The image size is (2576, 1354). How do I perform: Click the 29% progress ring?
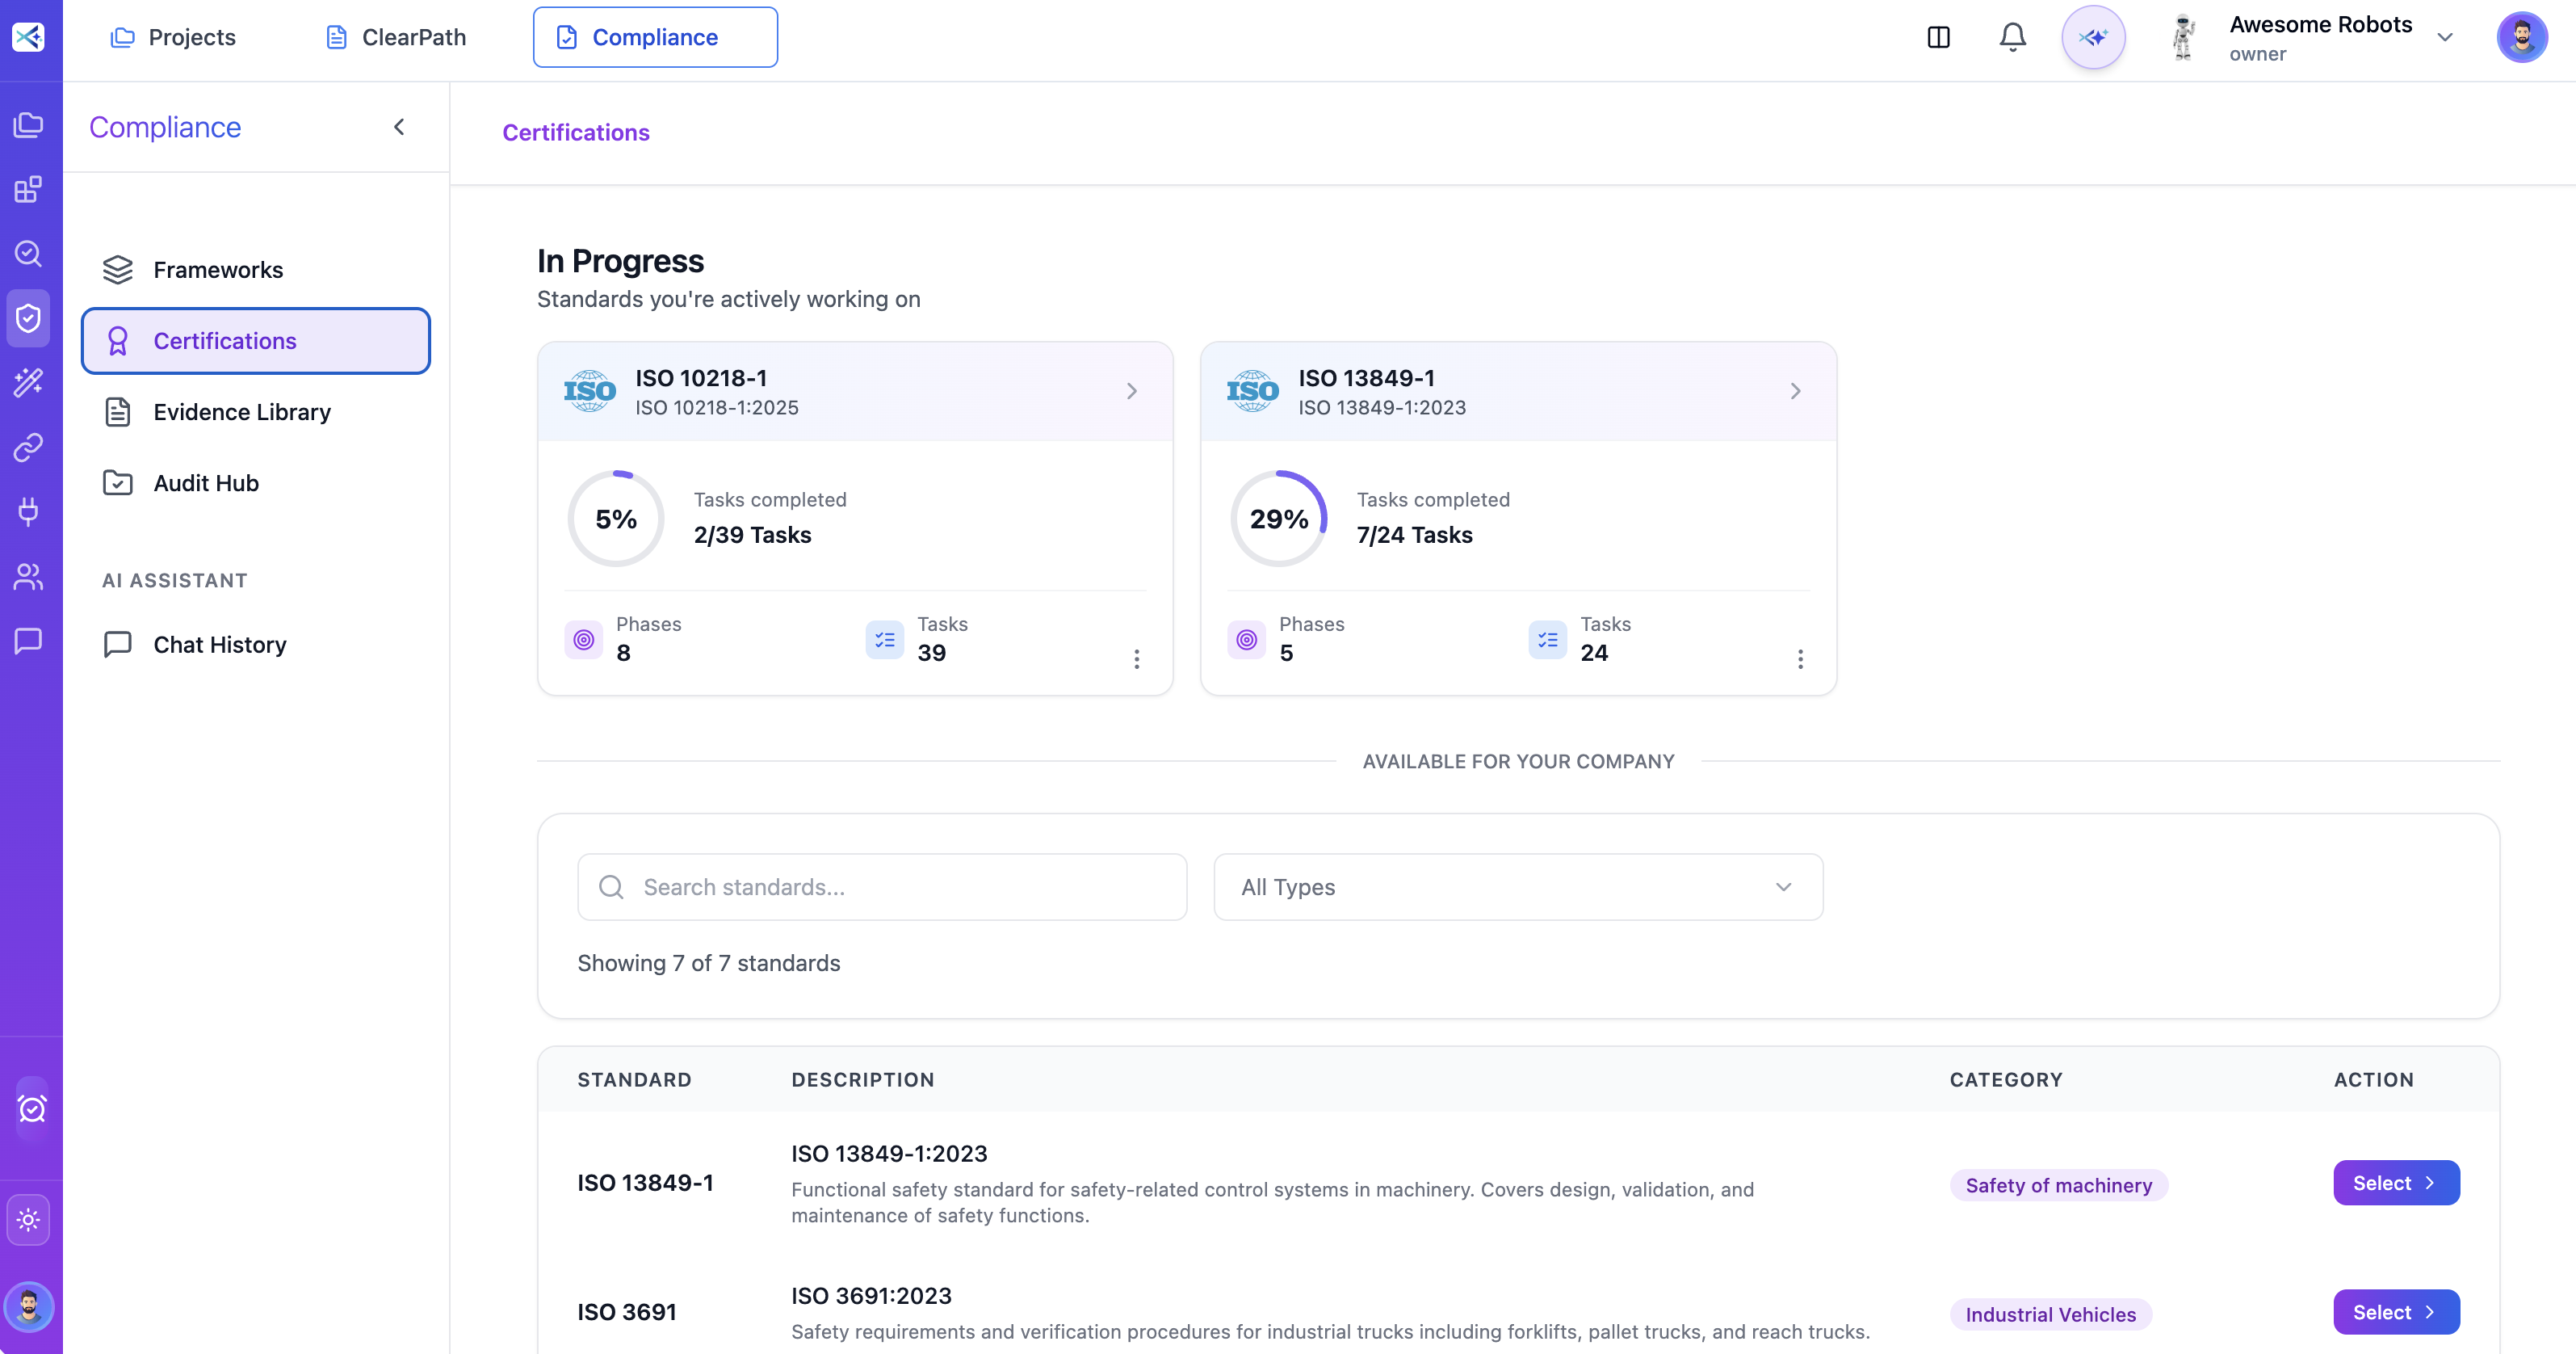(1278, 519)
